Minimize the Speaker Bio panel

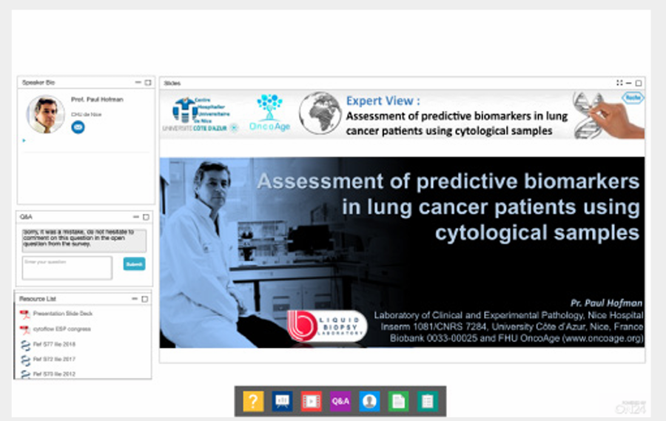(x=138, y=82)
